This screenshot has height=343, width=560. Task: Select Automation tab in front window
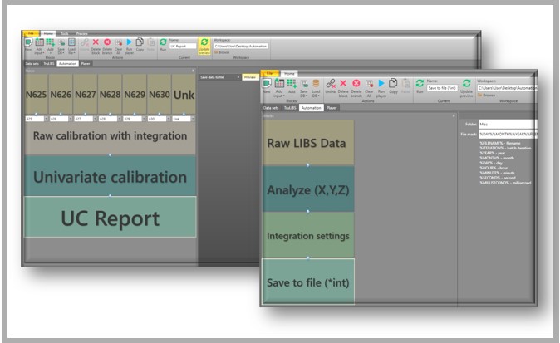pos(311,108)
